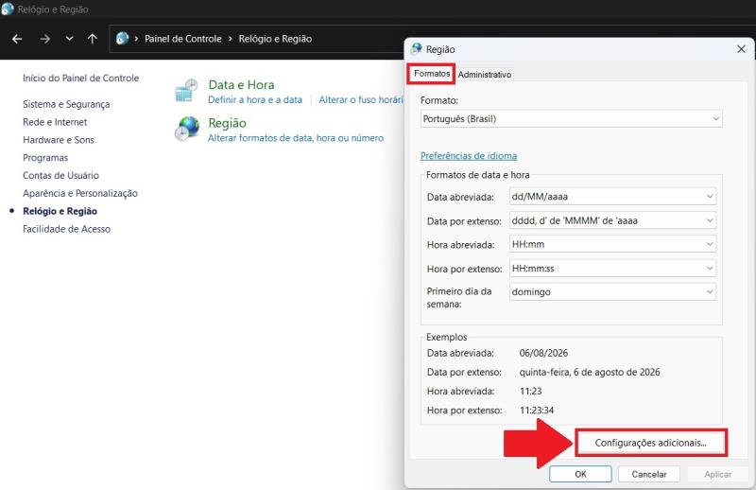The width and height of the screenshot is (756, 490).
Task: Open Alterar o fuso horário link
Action: point(361,100)
